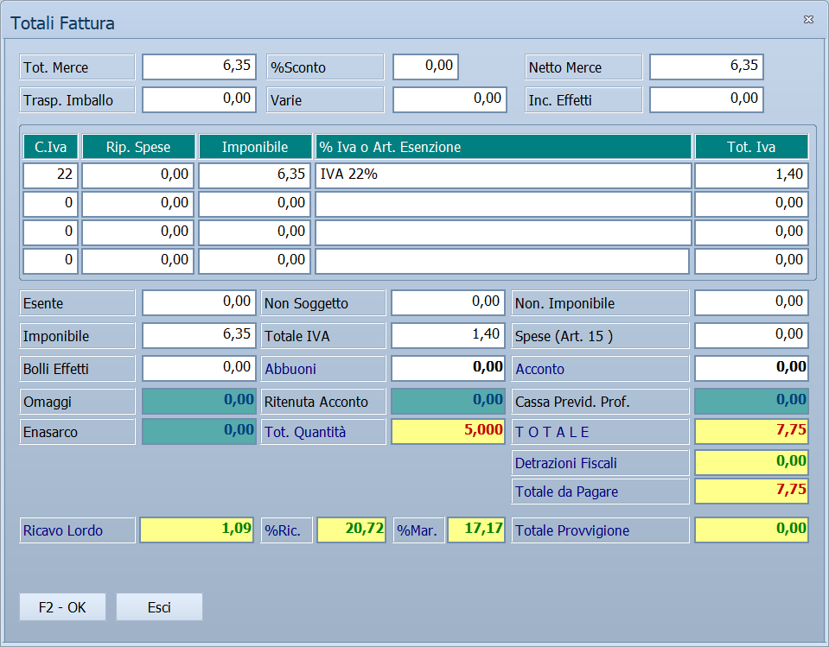This screenshot has height=647, width=829.
Task: Click the Non. Imponibile amount field
Action: 751,302
